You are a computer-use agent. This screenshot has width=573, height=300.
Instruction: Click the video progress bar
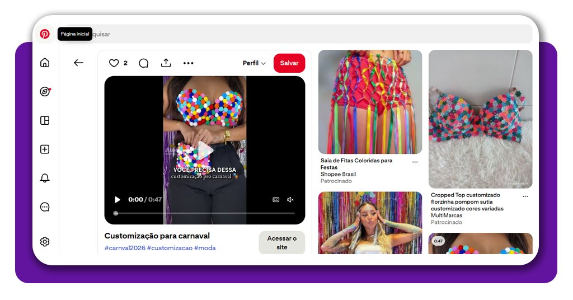point(205,213)
